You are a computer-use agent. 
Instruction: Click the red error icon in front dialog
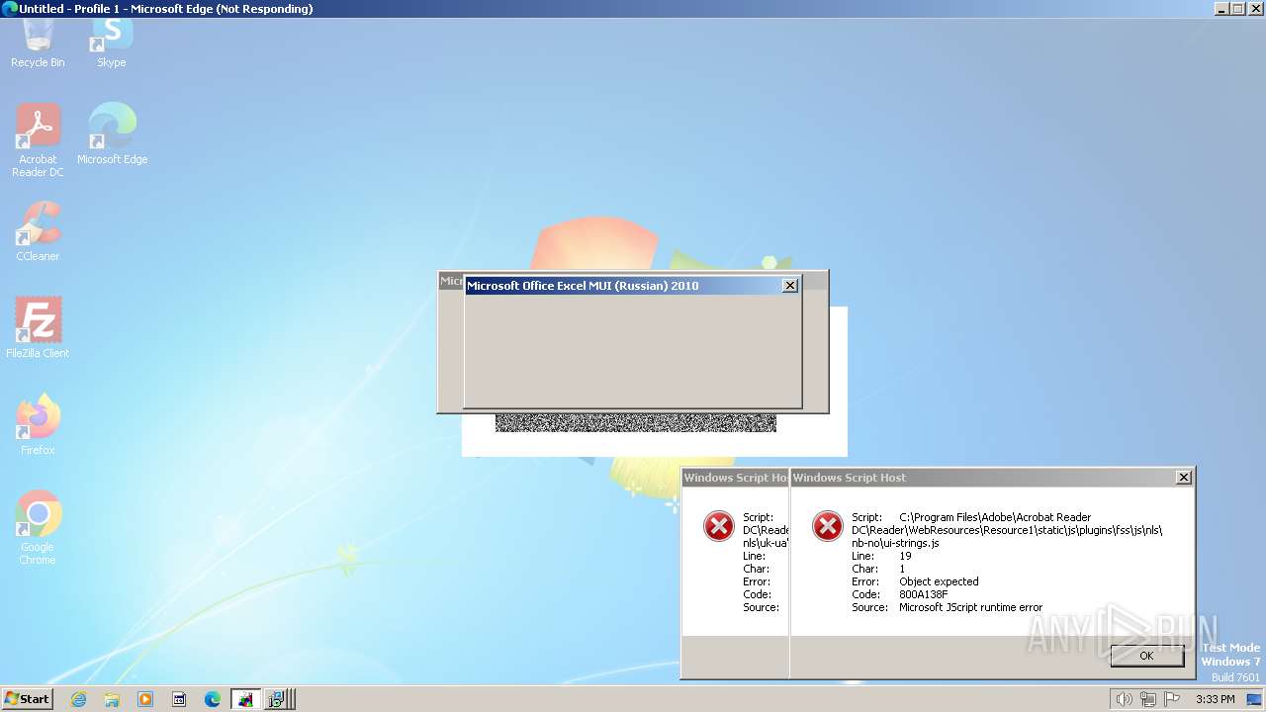tap(827, 526)
